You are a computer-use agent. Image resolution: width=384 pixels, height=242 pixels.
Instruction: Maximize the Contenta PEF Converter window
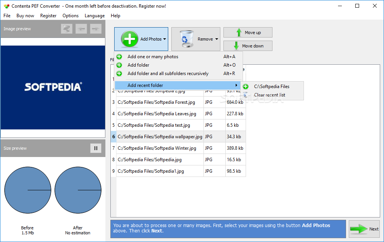point(357,6)
